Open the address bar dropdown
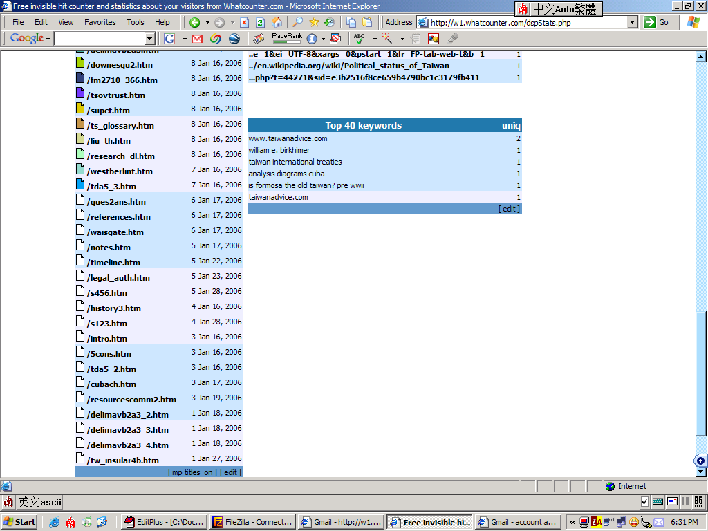The height and width of the screenshot is (531, 708). coord(632,22)
